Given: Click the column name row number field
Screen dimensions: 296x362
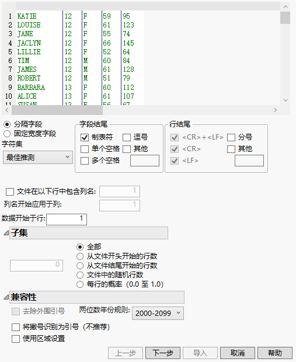Looking at the screenshot, I should (x=120, y=192).
